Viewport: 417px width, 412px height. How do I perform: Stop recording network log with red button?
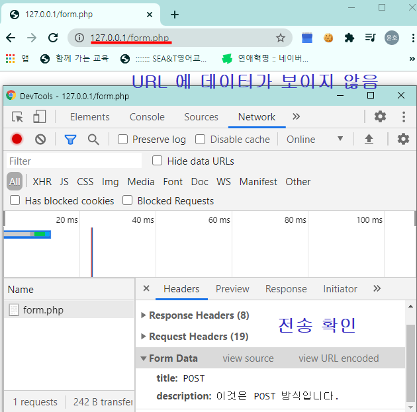17,139
